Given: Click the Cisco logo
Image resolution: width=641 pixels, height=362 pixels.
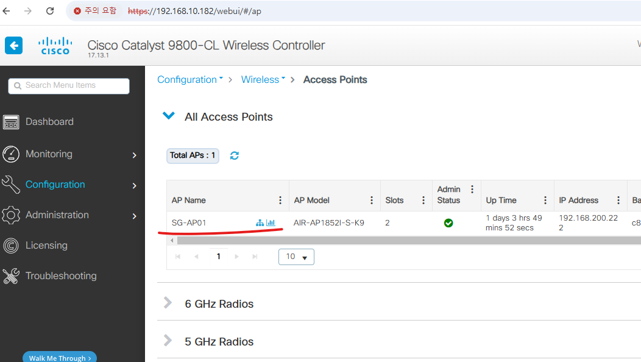Looking at the screenshot, I should point(55,46).
